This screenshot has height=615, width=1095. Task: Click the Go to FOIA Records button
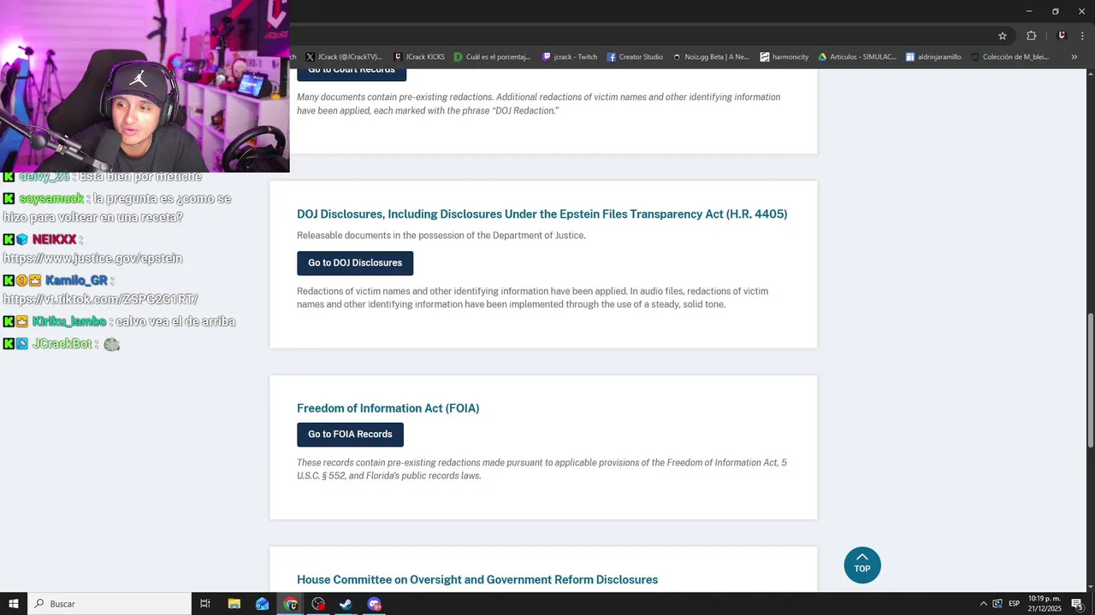click(x=350, y=435)
